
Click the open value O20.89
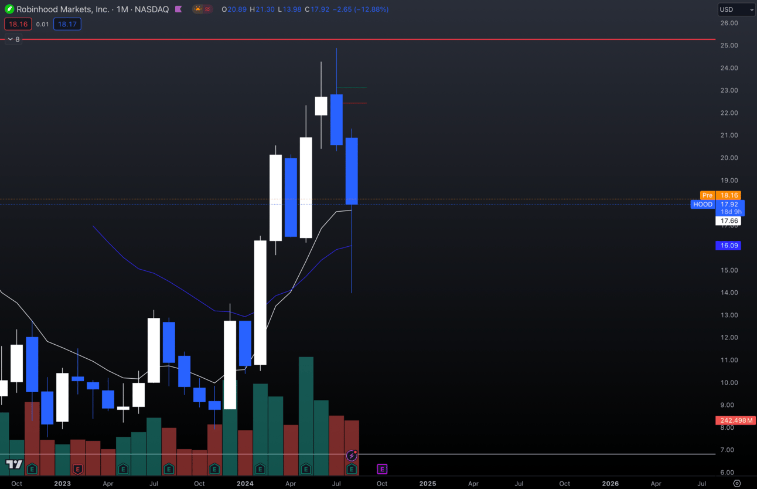pyautogui.click(x=234, y=9)
